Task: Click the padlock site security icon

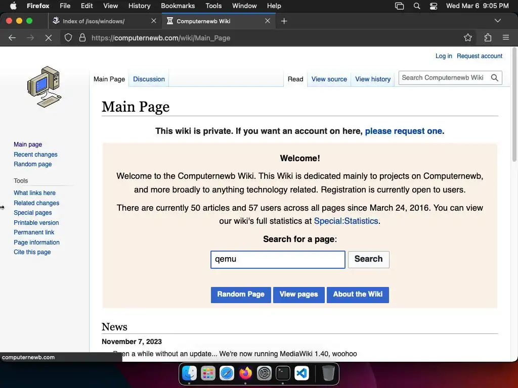Action: [82, 37]
